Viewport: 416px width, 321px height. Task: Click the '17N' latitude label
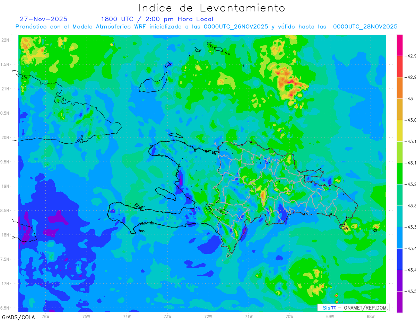[6, 284]
